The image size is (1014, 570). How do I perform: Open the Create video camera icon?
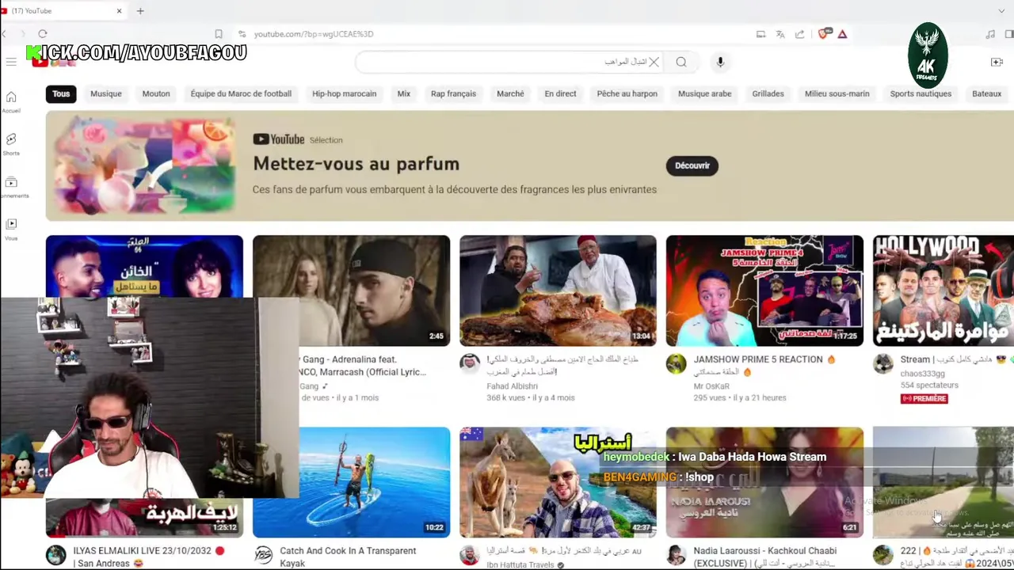pos(997,62)
